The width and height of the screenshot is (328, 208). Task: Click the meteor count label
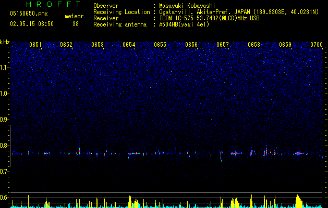click(74, 16)
